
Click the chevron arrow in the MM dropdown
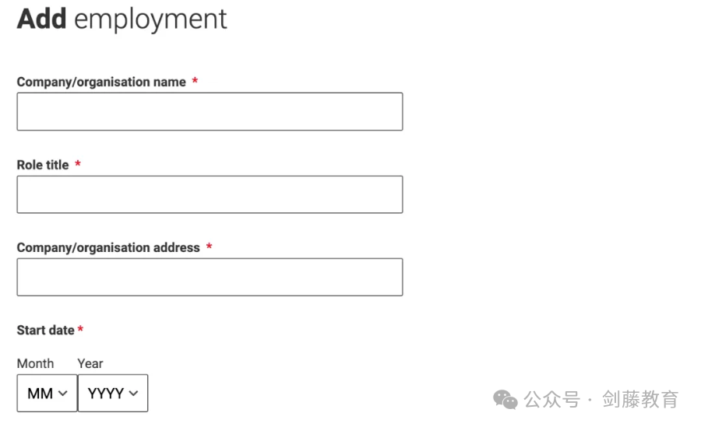coord(63,394)
